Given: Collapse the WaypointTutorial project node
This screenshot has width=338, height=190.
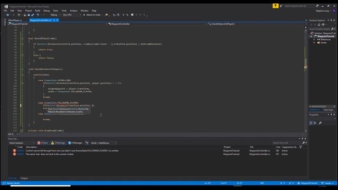Looking at the screenshot, I should tap(311, 36).
